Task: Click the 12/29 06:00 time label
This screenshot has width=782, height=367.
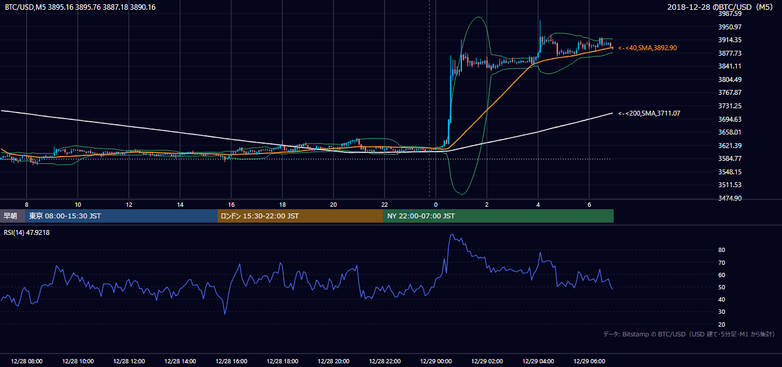Action: coord(589,361)
